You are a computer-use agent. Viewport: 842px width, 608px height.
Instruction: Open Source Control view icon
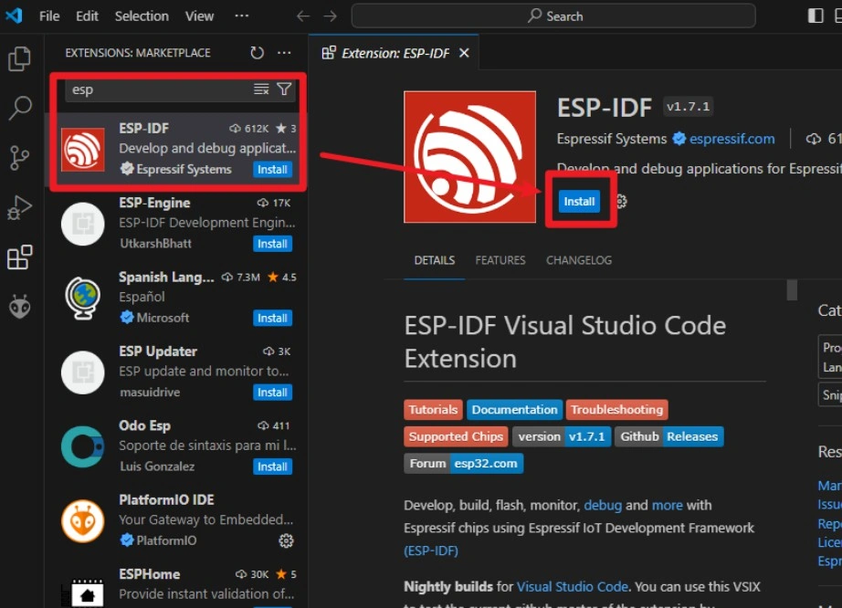click(x=19, y=158)
